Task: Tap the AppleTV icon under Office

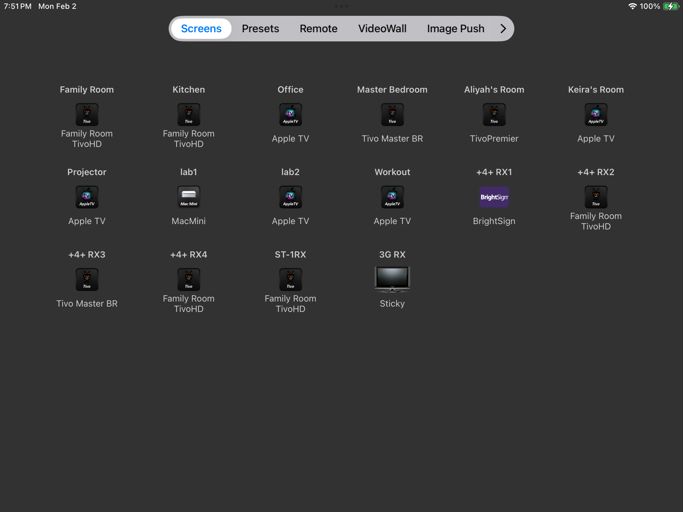Action: [x=290, y=115]
